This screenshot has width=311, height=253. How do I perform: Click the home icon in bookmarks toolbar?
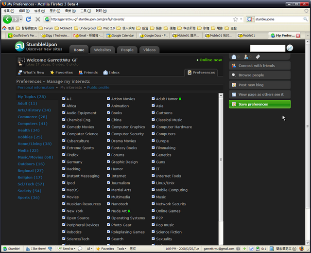[4, 28]
